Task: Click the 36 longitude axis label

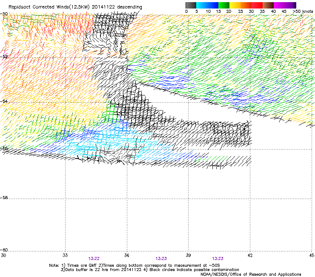Action: [127, 255]
